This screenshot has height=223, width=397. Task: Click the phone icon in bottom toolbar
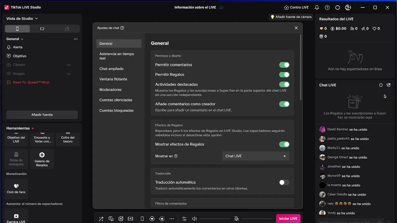pos(142,219)
